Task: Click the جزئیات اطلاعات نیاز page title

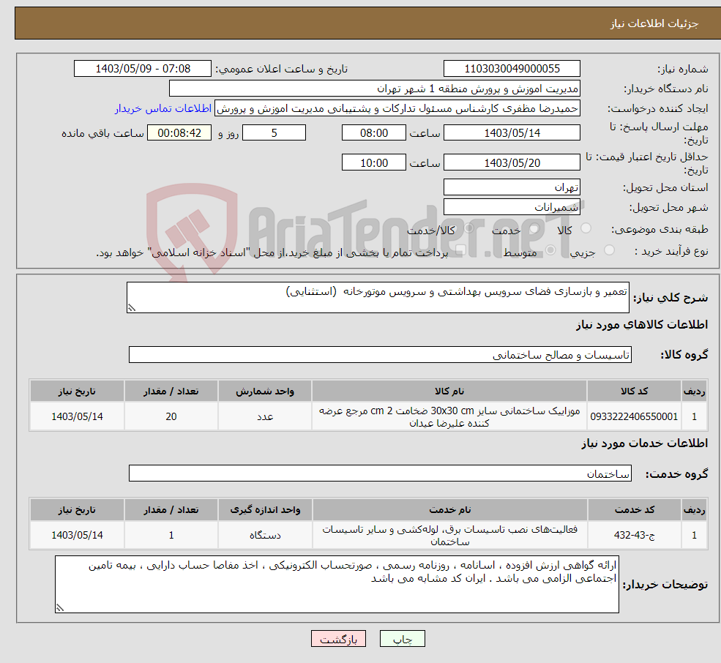Action: pyautogui.click(x=654, y=23)
